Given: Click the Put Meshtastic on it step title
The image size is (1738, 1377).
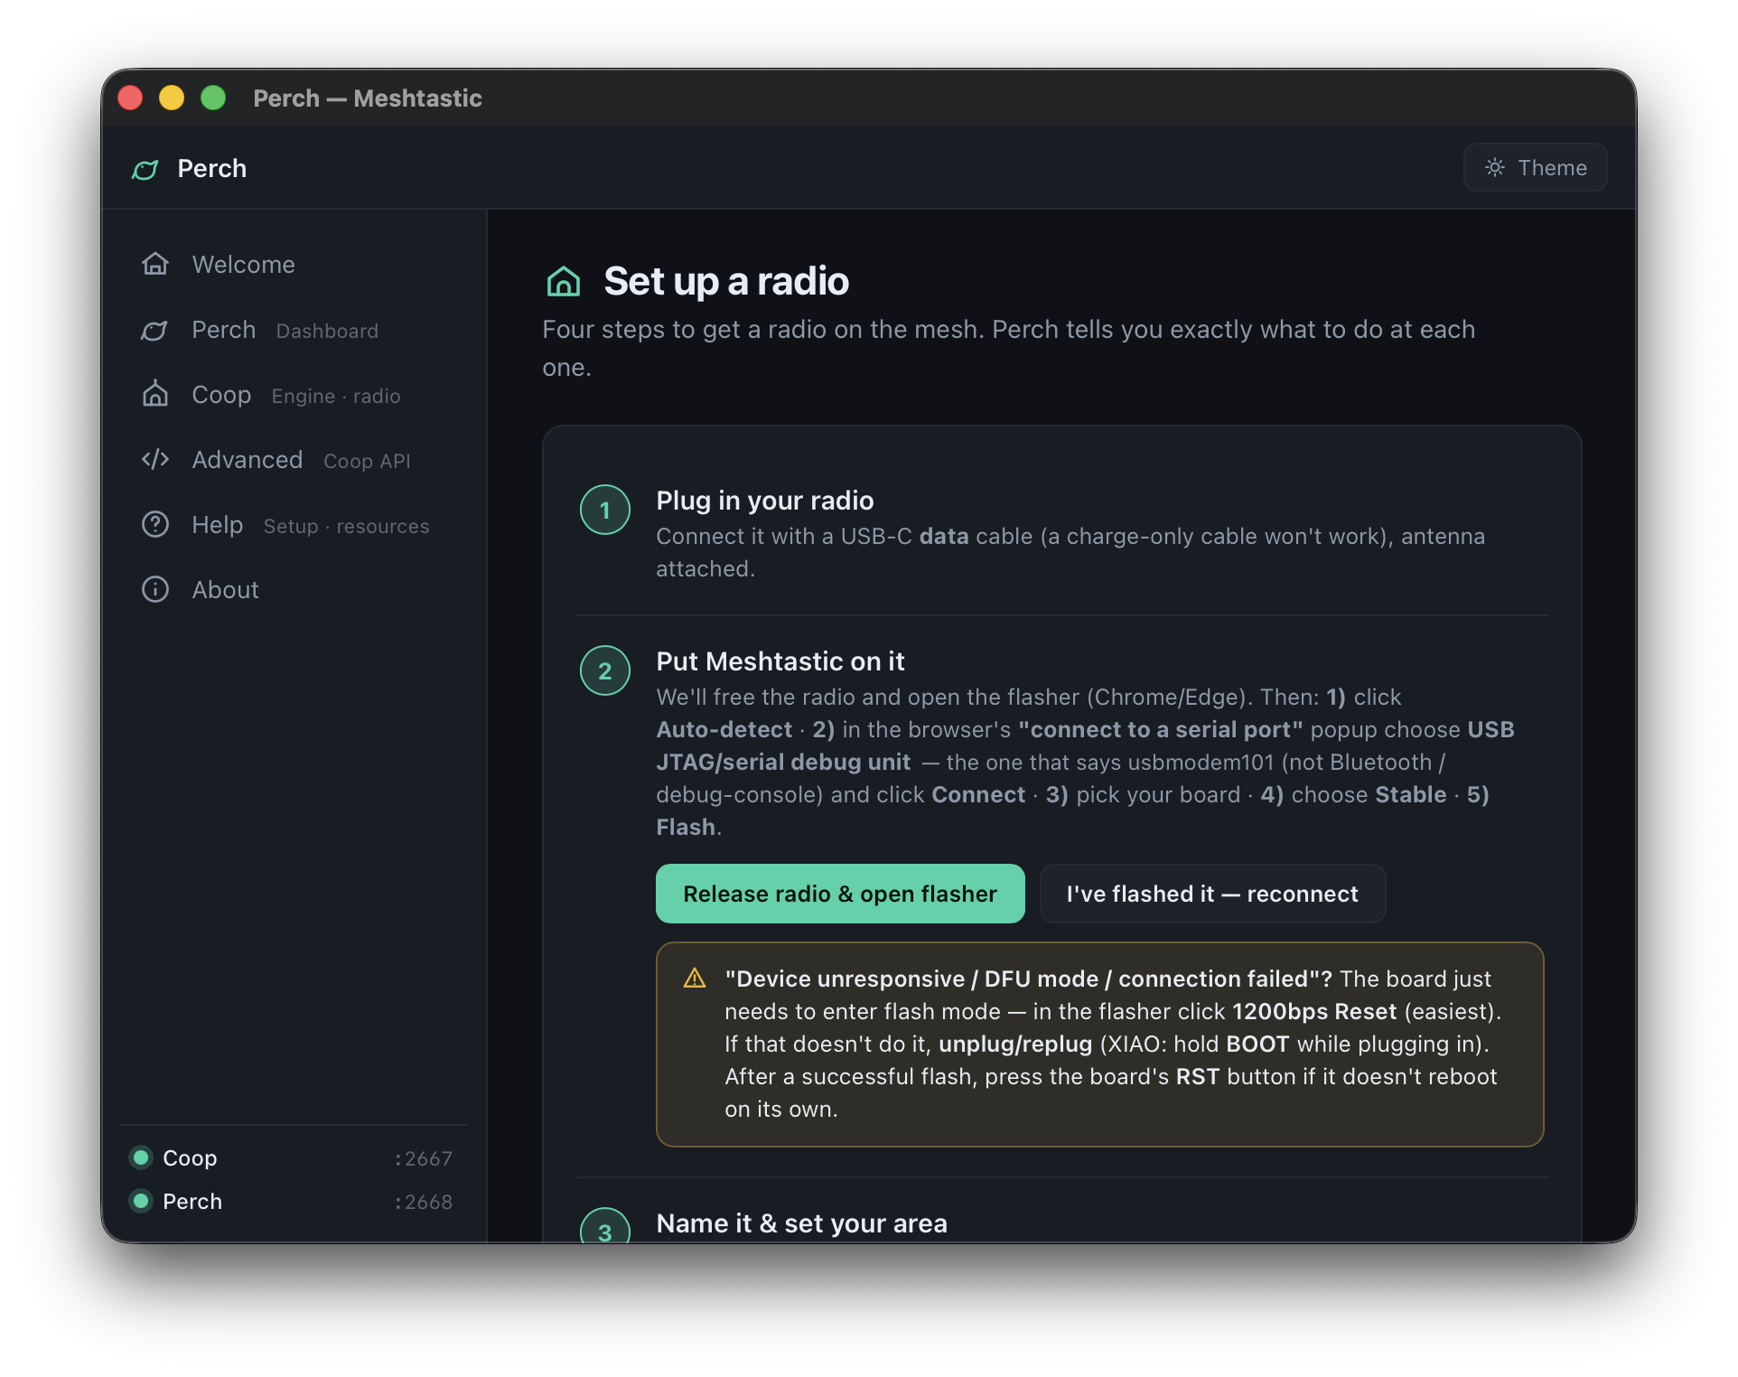Looking at the screenshot, I should [x=780, y=660].
